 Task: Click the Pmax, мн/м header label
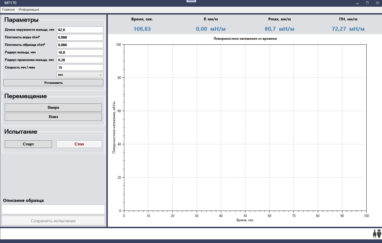[280, 19]
